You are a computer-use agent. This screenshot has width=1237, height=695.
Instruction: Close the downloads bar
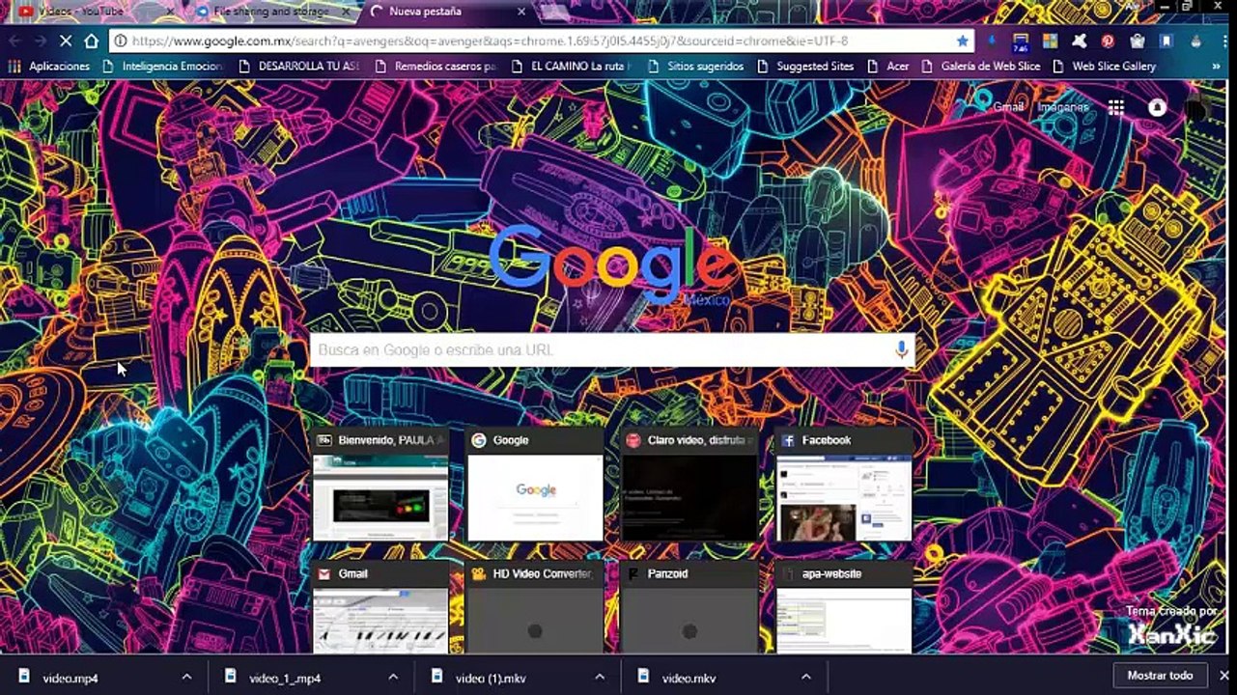click(1224, 676)
